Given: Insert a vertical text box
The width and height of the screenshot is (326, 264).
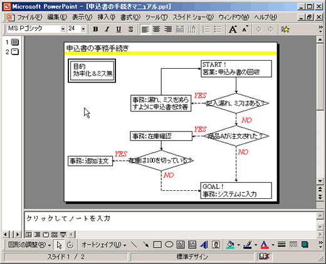Looking at the screenshot, I should tap(192, 245).
